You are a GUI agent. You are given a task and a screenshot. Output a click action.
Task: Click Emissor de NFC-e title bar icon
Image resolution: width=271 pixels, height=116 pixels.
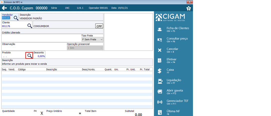[x=2, y=2]
